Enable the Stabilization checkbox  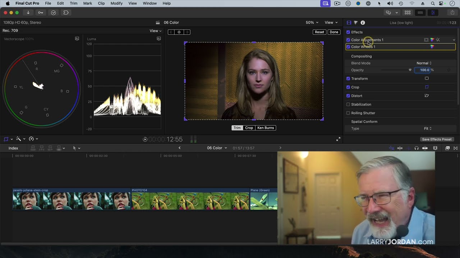tap(348, 104)
